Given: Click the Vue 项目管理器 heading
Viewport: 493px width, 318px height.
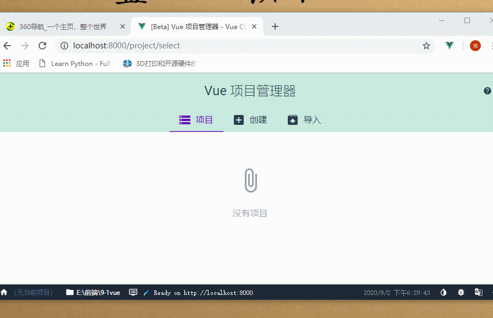Looking at the screenshot, I should click(250, 91).
